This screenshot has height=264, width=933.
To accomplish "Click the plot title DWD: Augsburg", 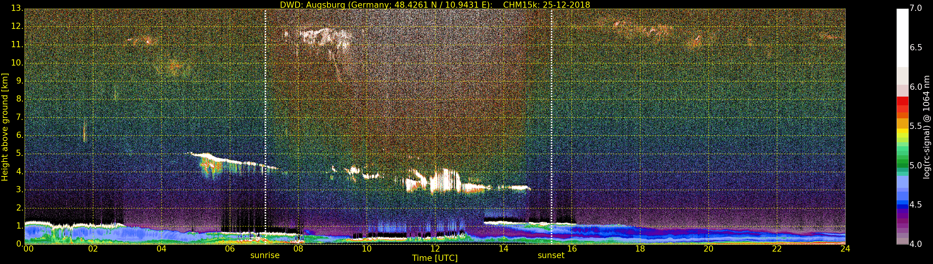I will (x=435, y=5).
